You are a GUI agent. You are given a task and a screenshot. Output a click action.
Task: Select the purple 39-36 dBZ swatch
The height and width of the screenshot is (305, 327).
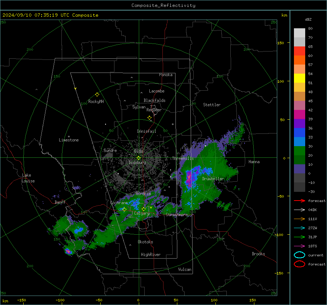coord(299,124)
